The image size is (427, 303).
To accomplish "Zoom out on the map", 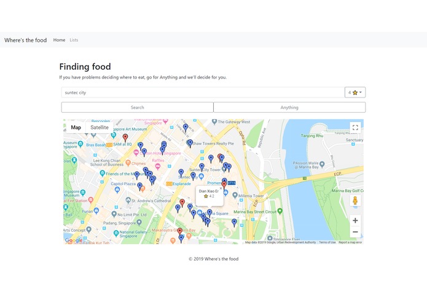I will (x=355, y=232).
